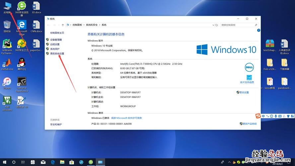Show hidden tray icons with the chevron
The image size is (295, 166).
229,162
